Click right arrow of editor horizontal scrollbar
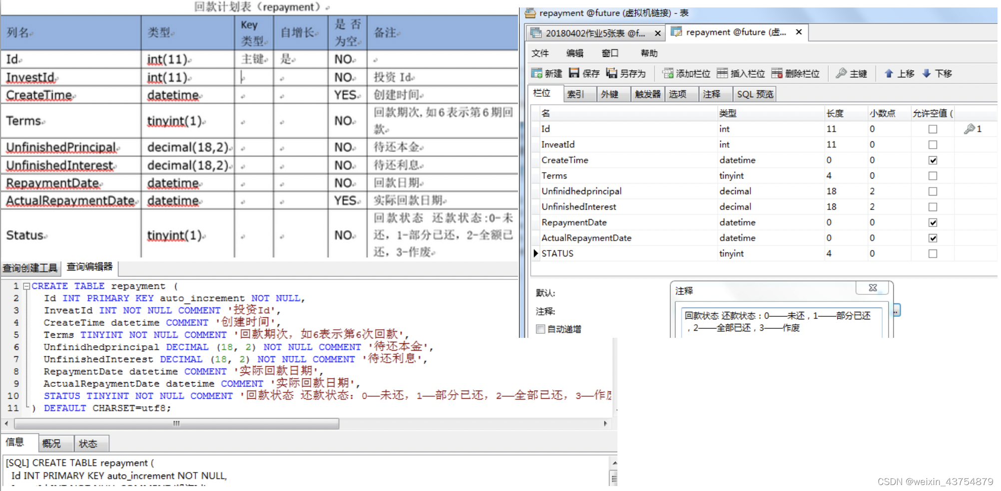 coord(605,424)
